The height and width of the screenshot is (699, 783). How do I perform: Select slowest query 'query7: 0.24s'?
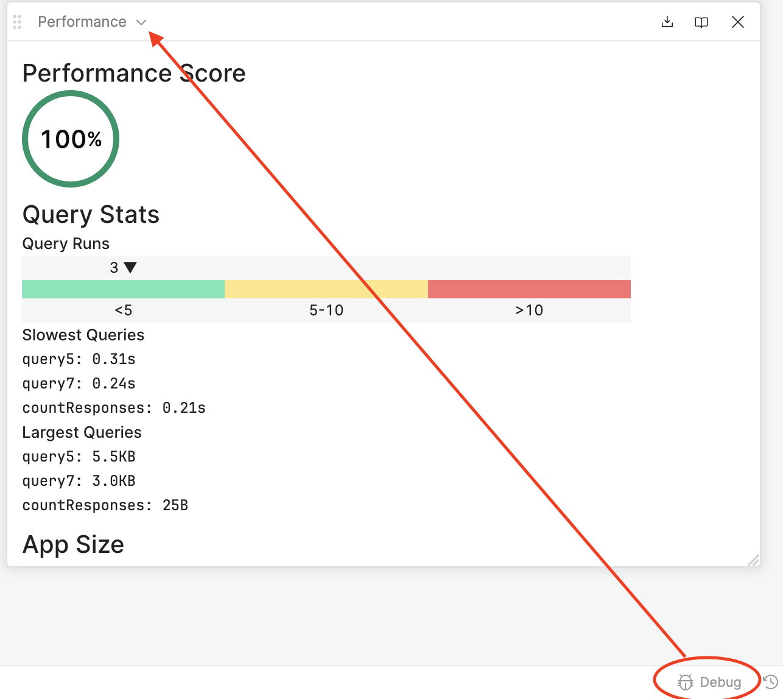coord(79,384)
